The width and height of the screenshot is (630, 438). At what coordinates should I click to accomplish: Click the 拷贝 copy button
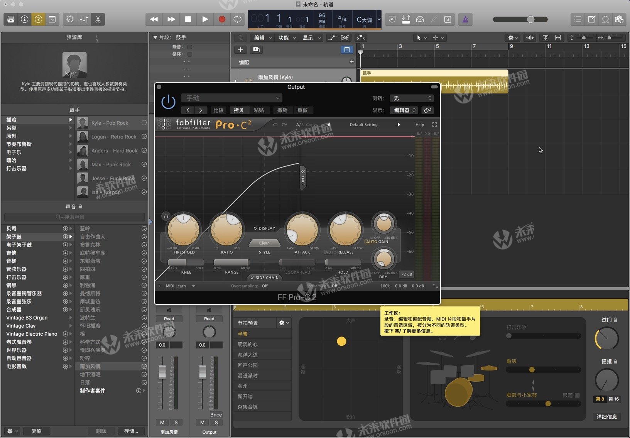pyautogui.click(x=239, y=110)
